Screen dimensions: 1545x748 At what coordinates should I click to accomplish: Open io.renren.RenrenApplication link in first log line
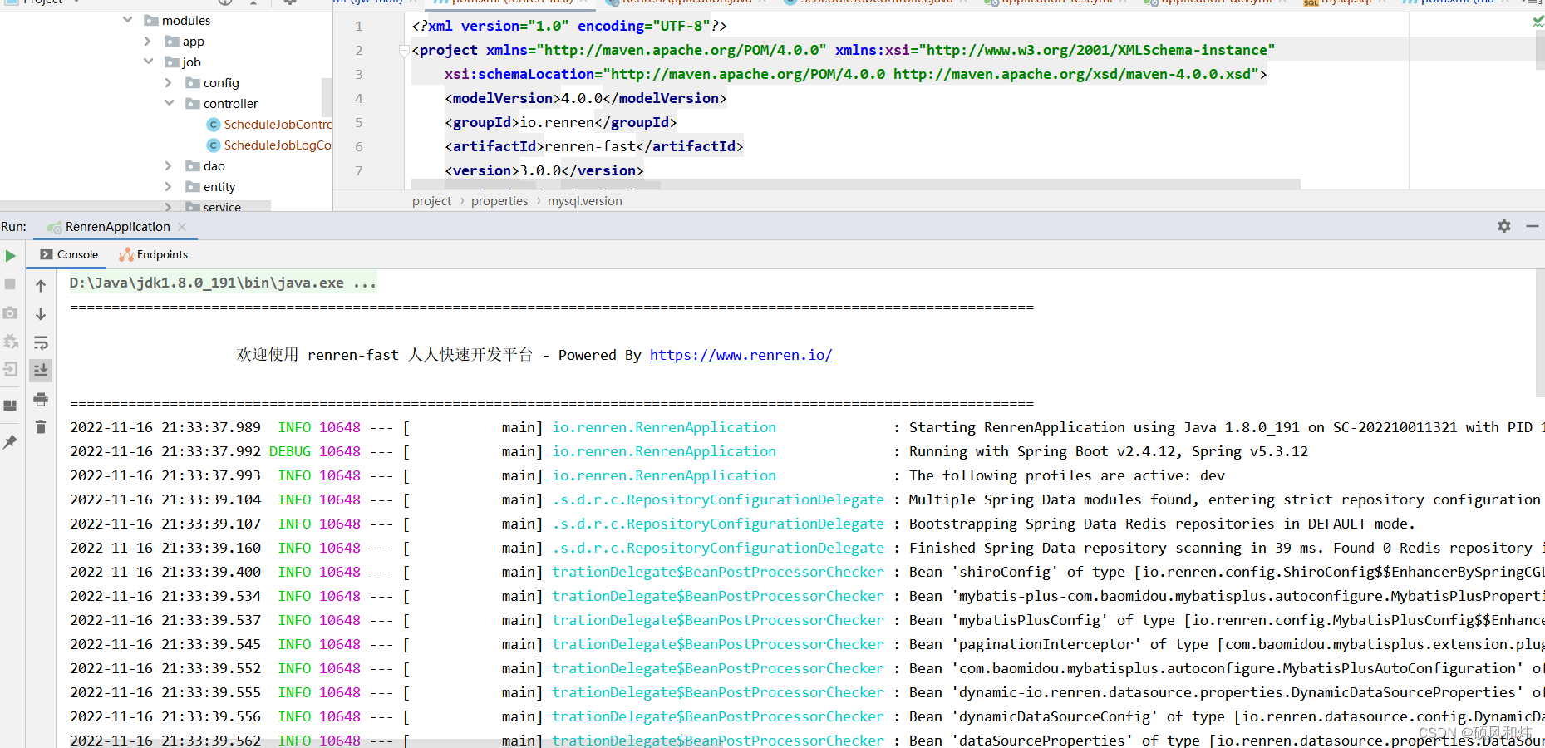(665, 427)
